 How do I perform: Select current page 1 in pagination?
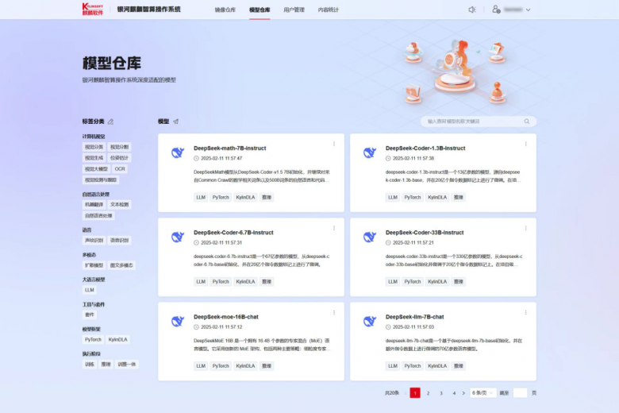tap(415, 393)
